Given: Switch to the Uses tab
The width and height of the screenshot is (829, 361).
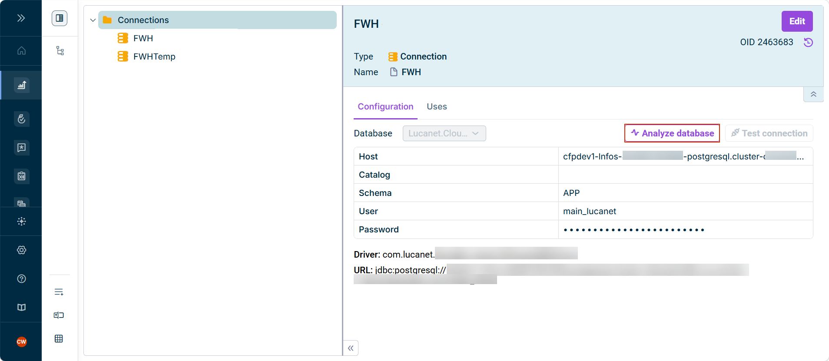Looking at the screenshot, I should 437,107.
